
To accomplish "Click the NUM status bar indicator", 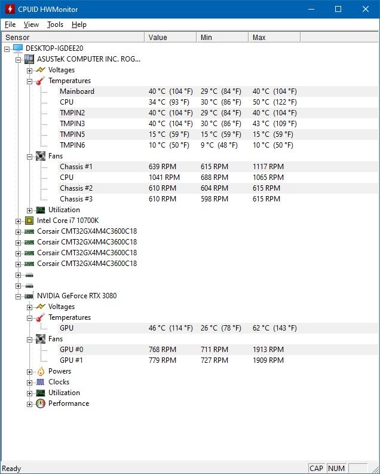I will (336, 468).
